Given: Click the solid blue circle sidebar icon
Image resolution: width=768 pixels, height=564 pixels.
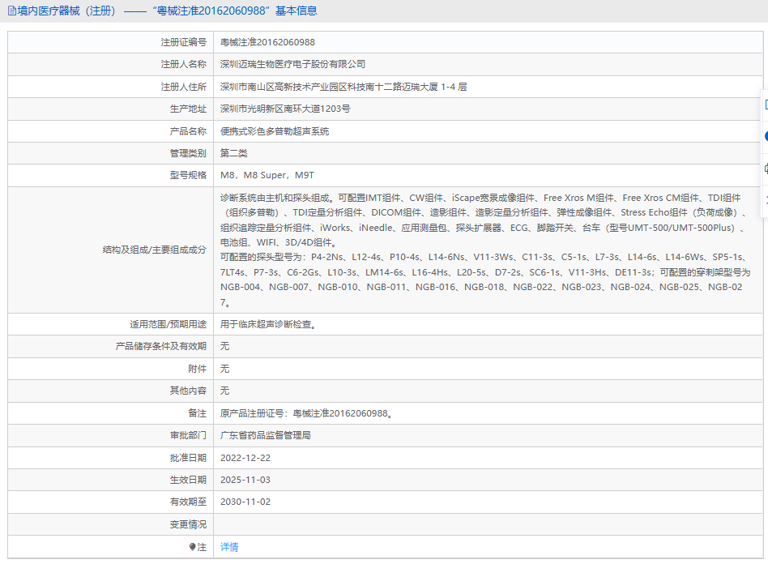Looking at the screenshot, I should [765, 136].
